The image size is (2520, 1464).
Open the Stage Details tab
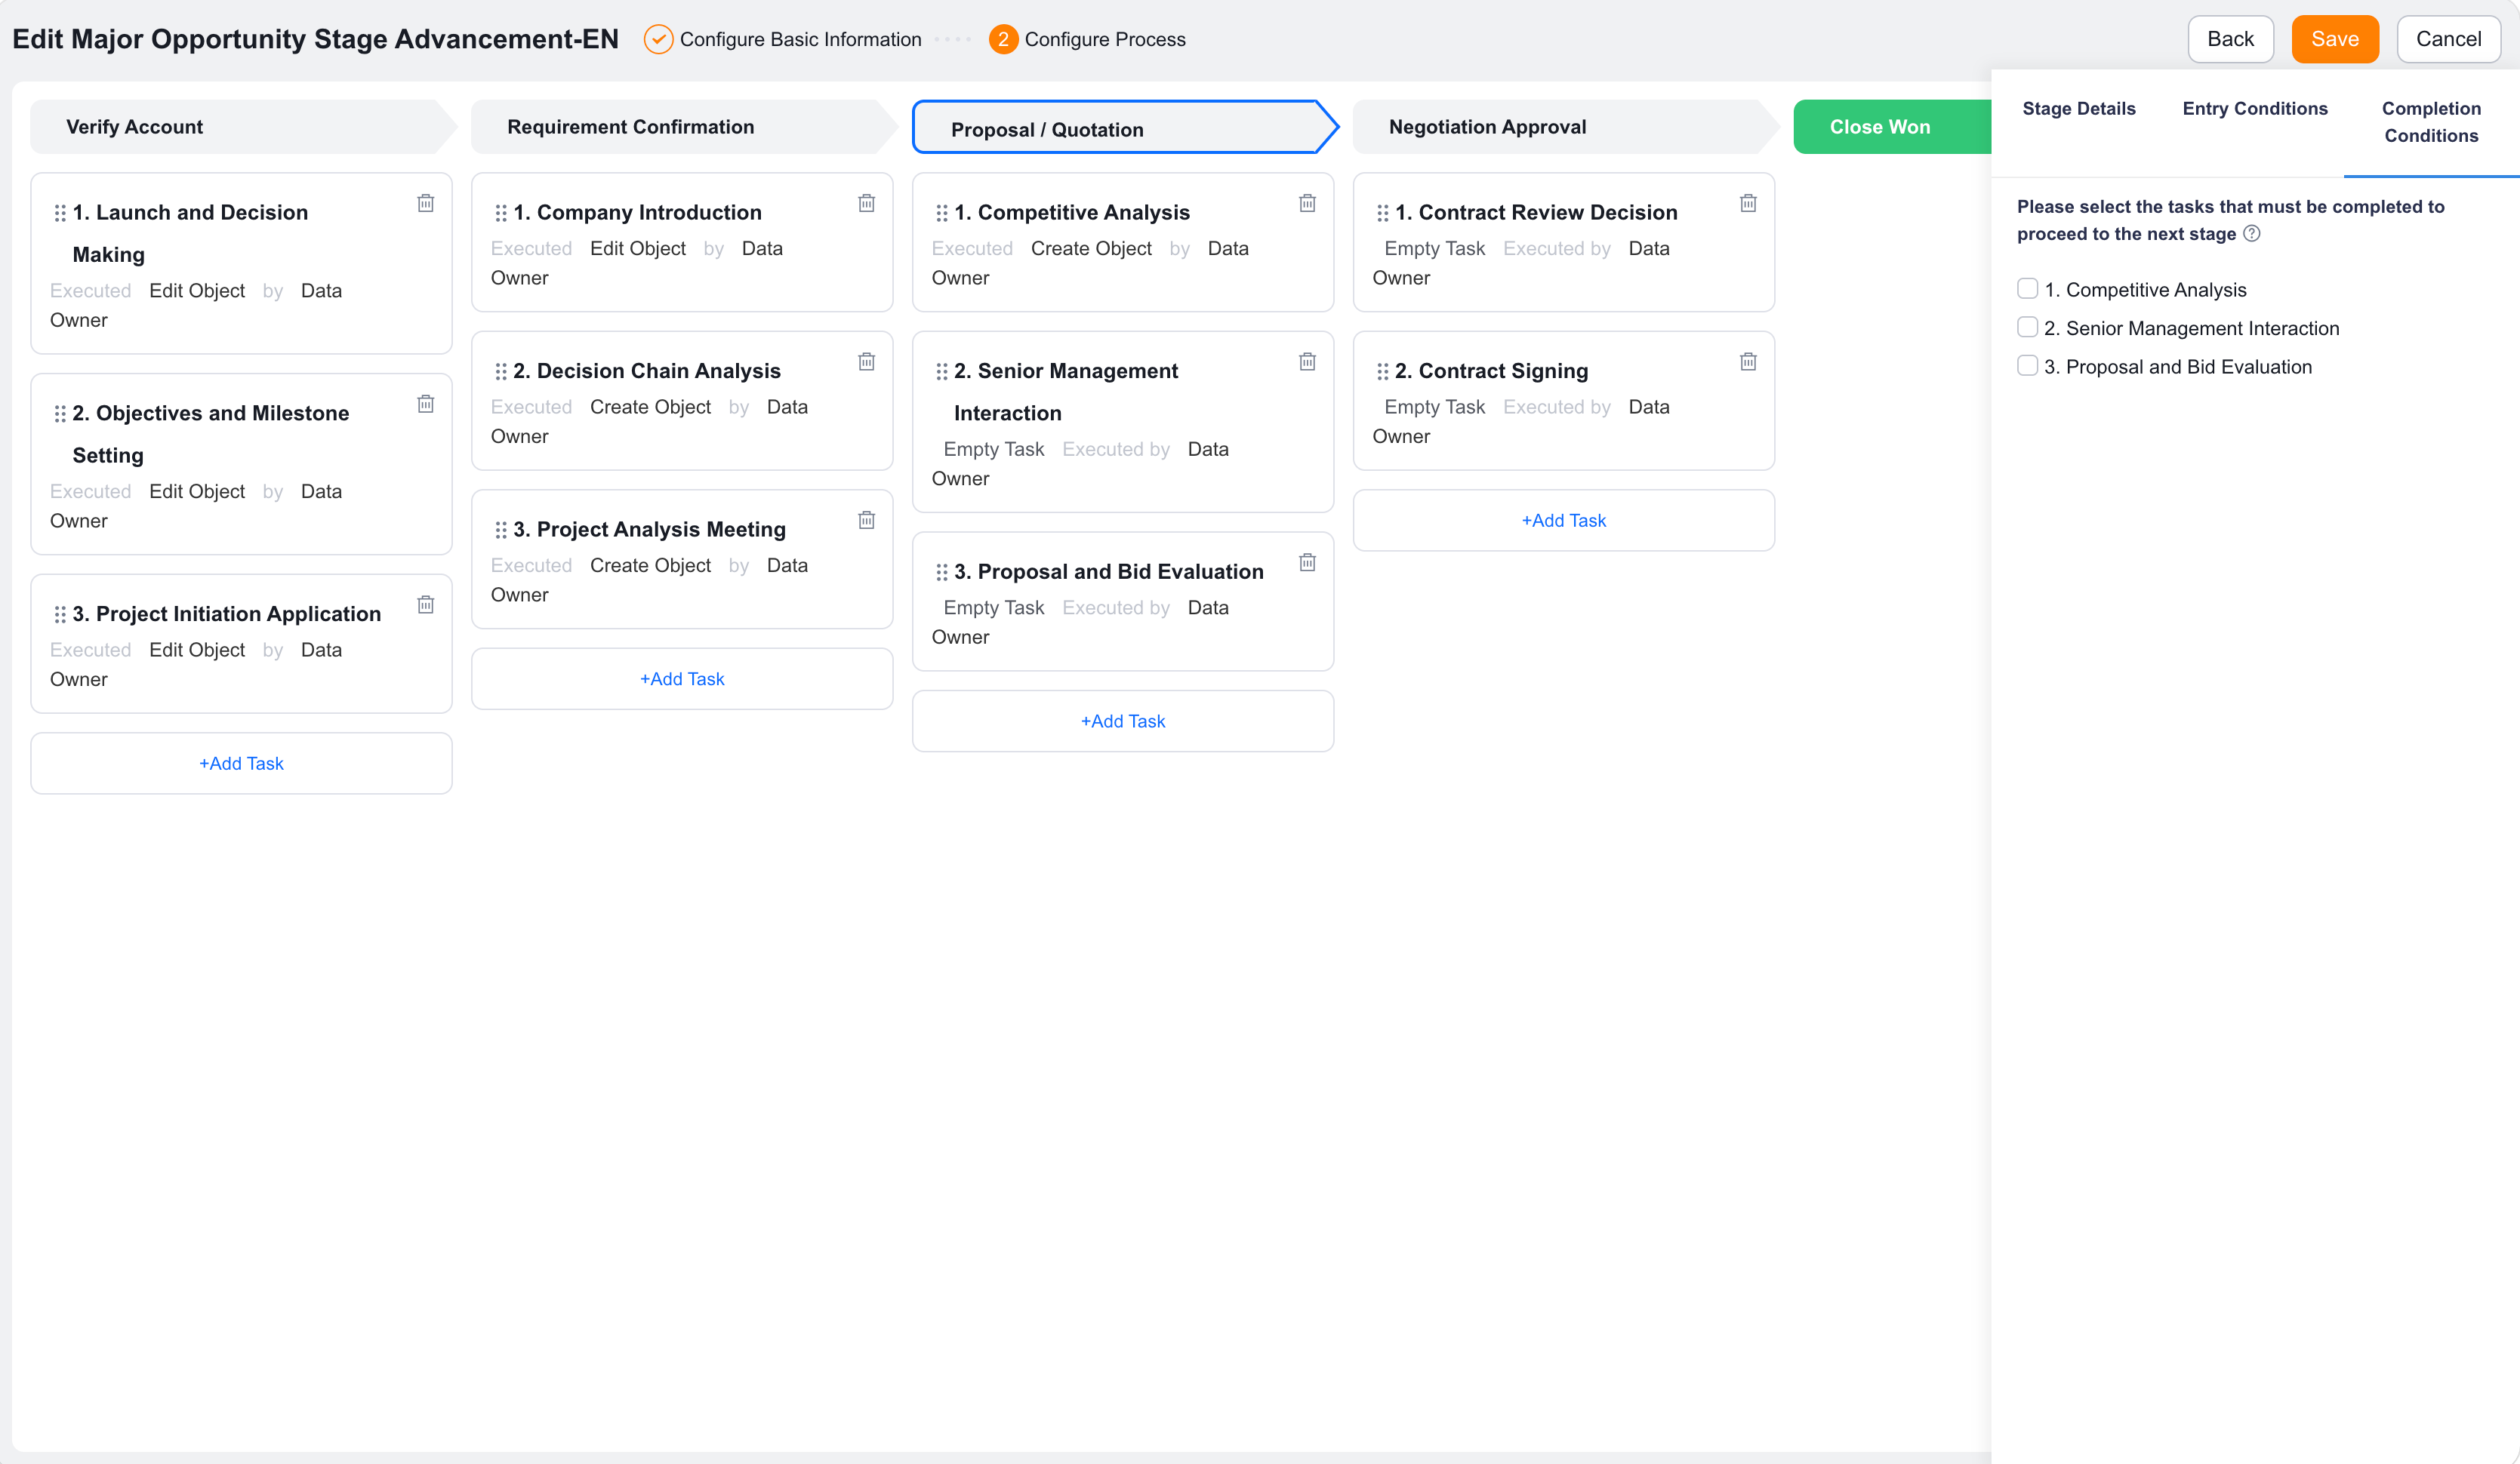(2078, 109)
